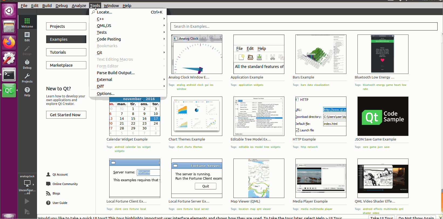
Task: Click the green Run play button
Action: (x=27, y=201)
